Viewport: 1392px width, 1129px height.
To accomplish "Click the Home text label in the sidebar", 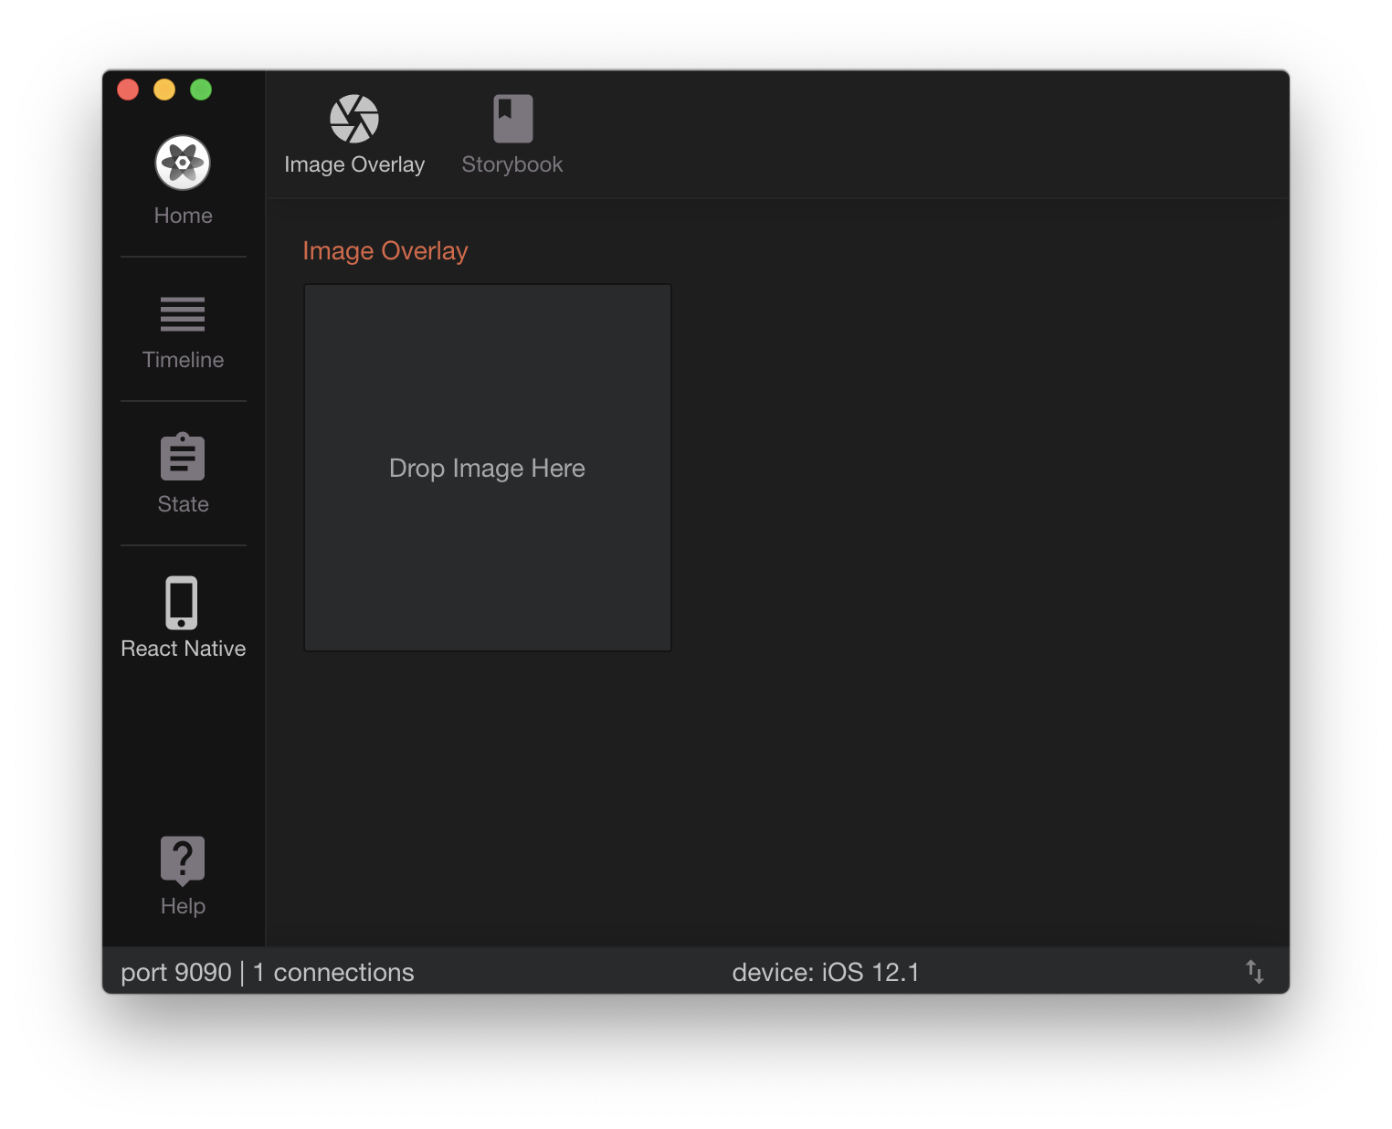I will [183, 216].
